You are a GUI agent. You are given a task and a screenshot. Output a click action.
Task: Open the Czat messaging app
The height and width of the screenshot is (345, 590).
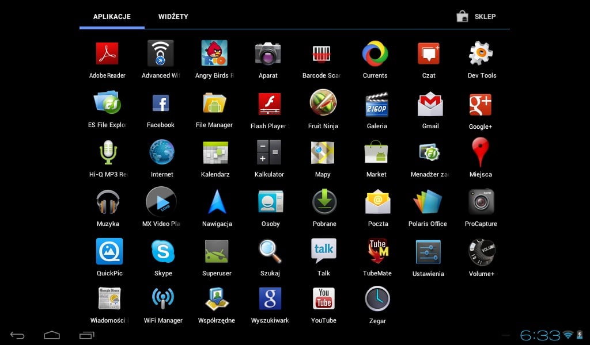429,53
